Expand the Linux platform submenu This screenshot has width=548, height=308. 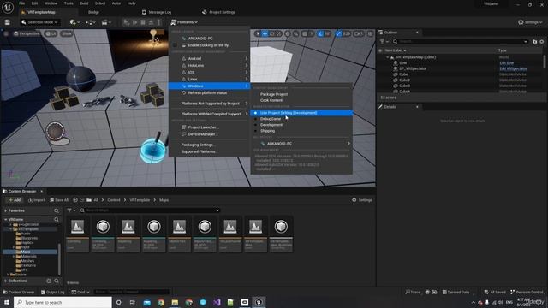point(209,80)
